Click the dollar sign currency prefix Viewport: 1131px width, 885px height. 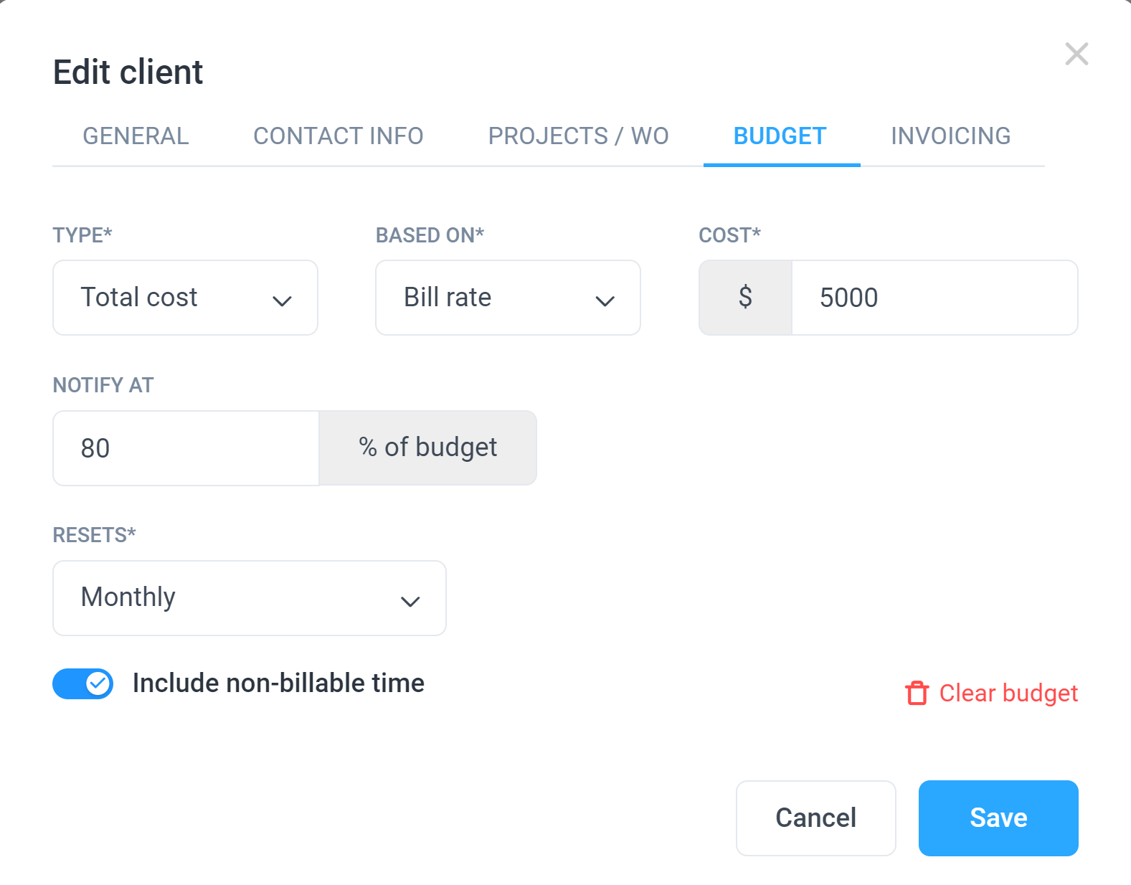(x=746, y=298)
